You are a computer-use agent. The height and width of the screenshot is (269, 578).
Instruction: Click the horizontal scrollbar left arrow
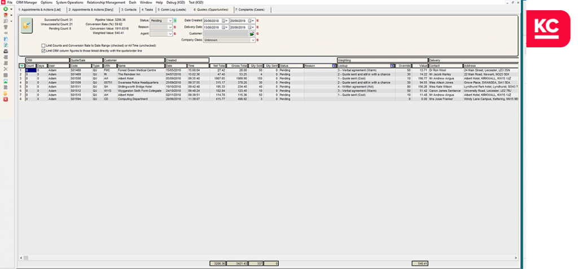pos(21,258)
